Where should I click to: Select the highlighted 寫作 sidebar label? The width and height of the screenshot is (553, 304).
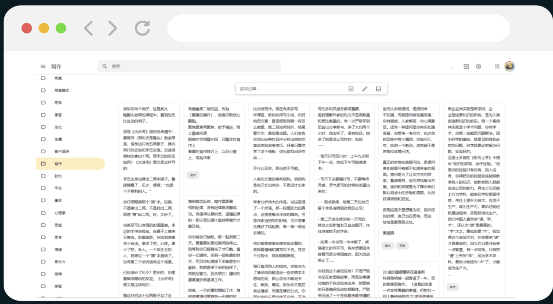click(x=70, y=164)
